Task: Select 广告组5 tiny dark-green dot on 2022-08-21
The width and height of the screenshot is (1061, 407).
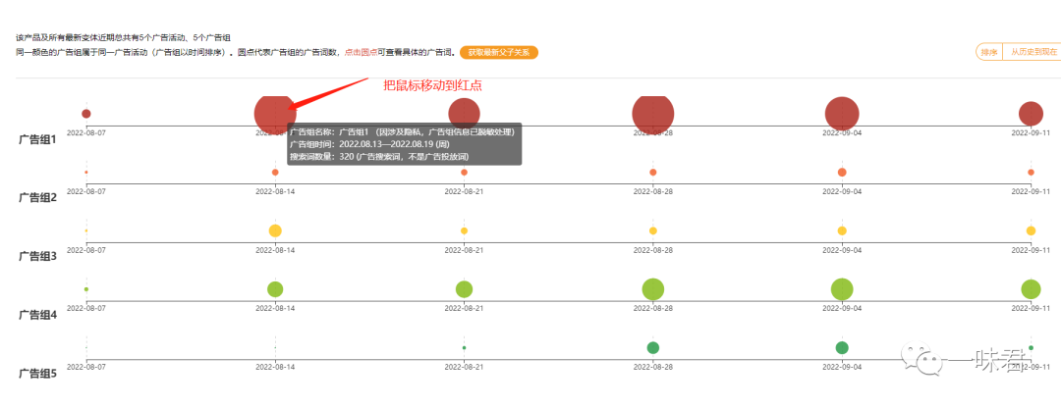Action: pos(464,347)
